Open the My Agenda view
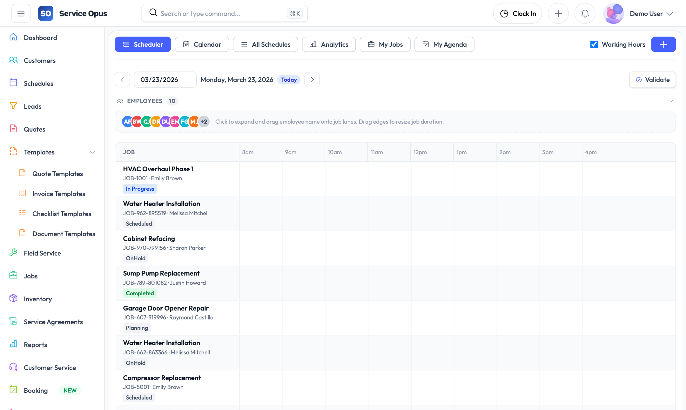 (x=444, y=44)
